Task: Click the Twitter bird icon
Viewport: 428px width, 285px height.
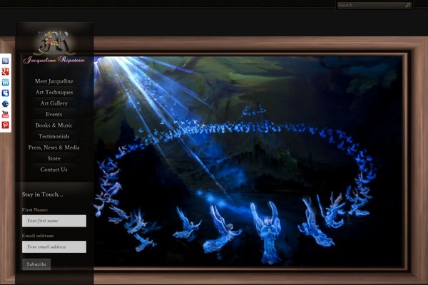Action: [5, 103]
